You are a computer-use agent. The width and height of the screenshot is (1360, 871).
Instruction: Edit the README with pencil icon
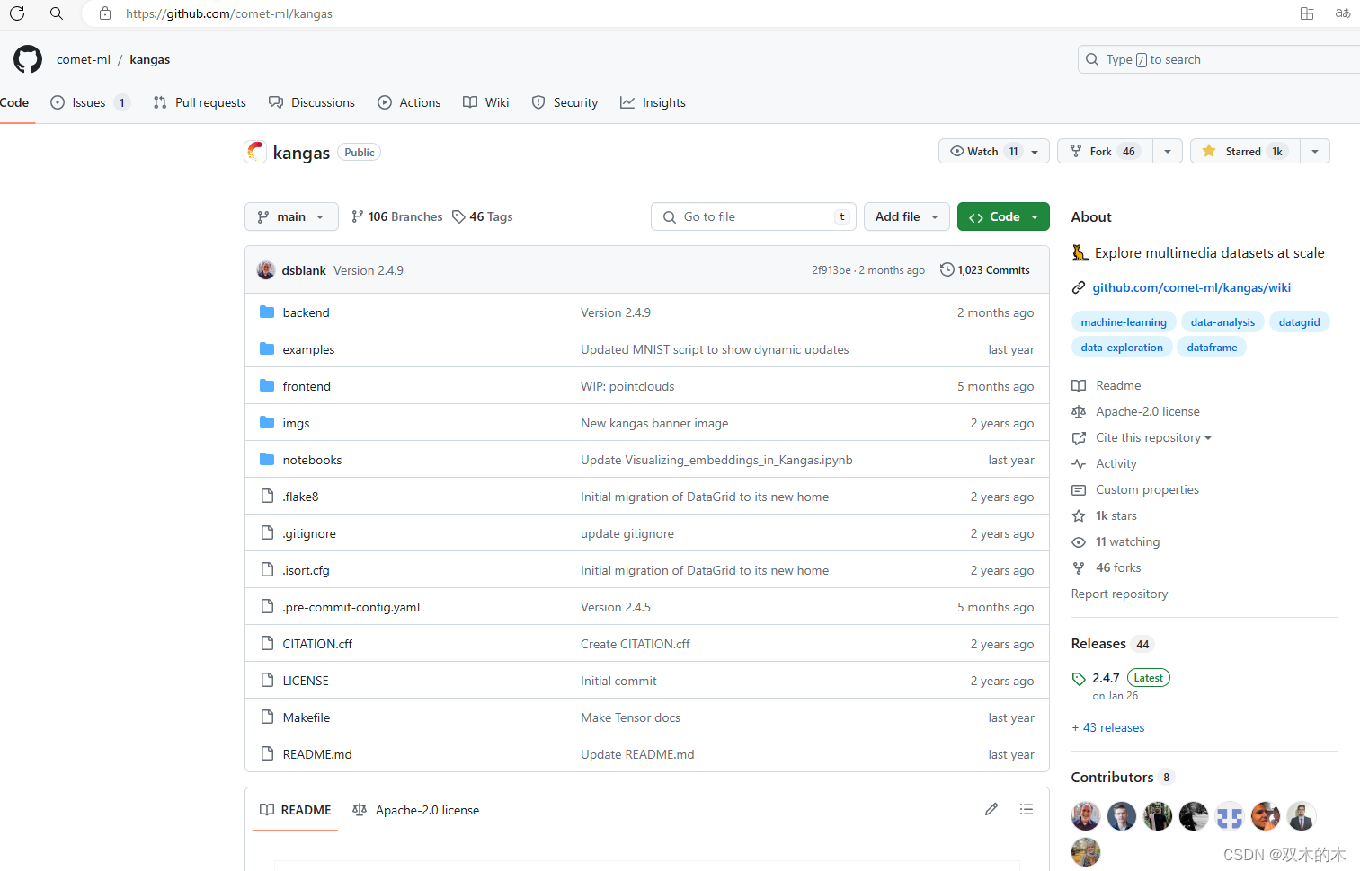click(991, 809)
